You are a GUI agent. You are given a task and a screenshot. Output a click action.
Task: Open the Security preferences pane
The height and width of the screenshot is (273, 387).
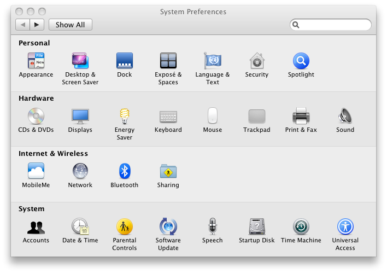coord(257,61)
